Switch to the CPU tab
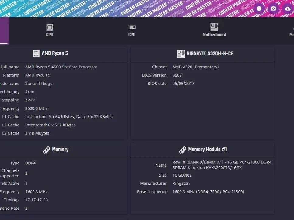Viewport: 294px width, 220px height. click(50, 30)
